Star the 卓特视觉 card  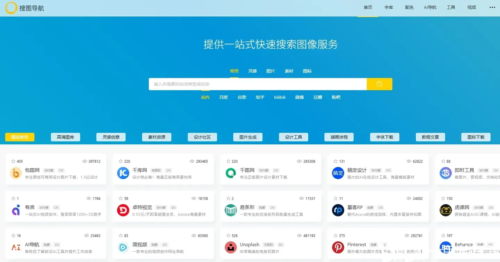click(x=121, y=198)
